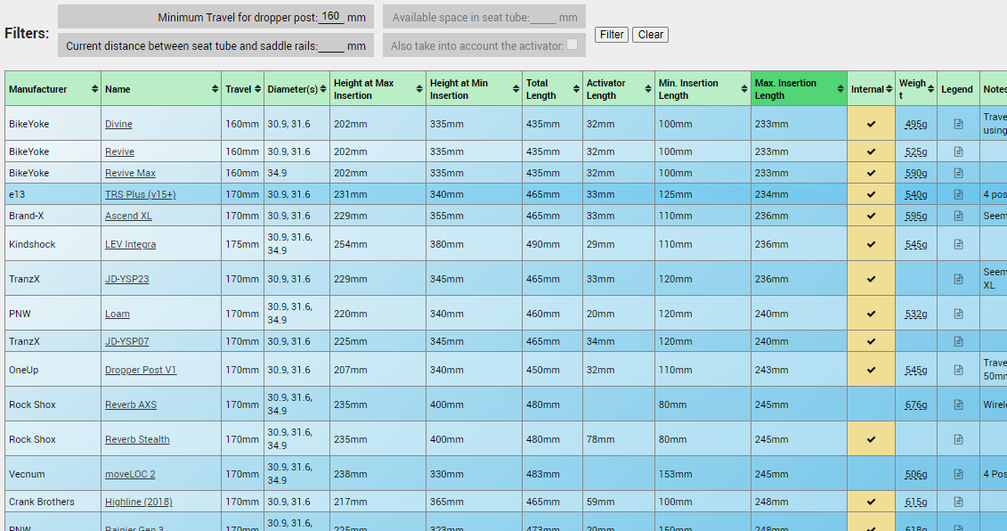Click the seat tube to saddle rails distance field

click(x=331, y=45)
